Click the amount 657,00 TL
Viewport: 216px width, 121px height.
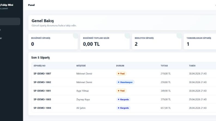(x=166, y=108)
